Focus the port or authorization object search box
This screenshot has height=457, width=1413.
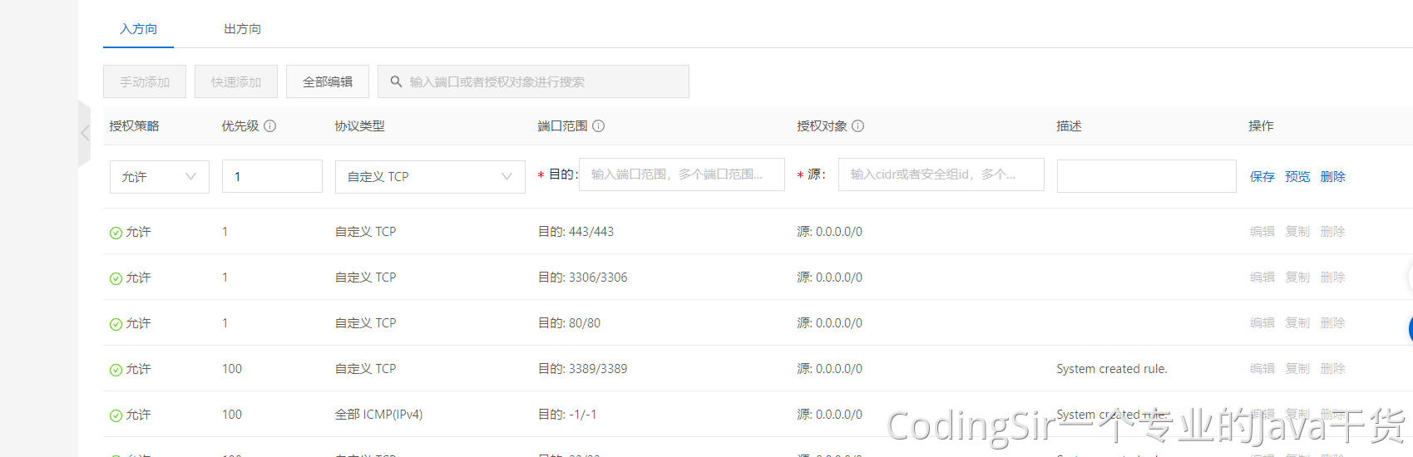point(533,81)
